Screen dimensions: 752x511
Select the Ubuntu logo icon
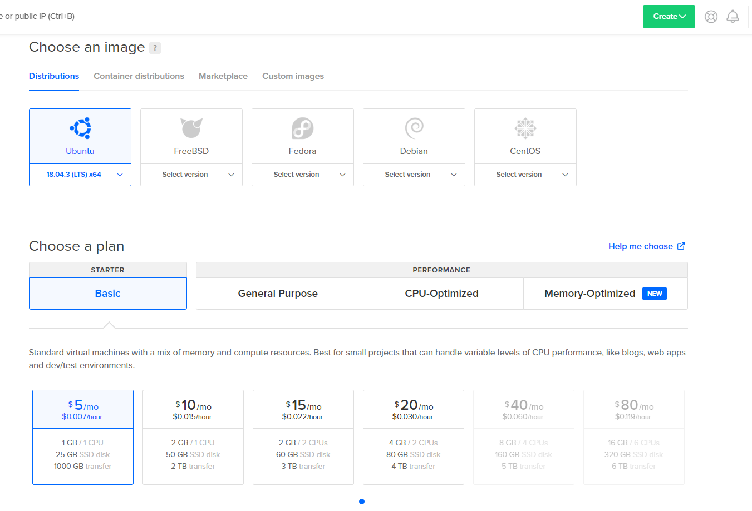[80, 128]
